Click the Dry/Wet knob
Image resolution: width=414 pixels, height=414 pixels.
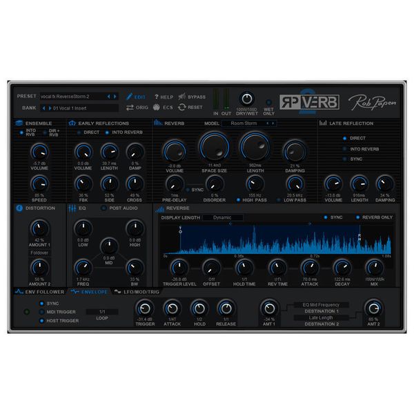click(x=246, y=99)
